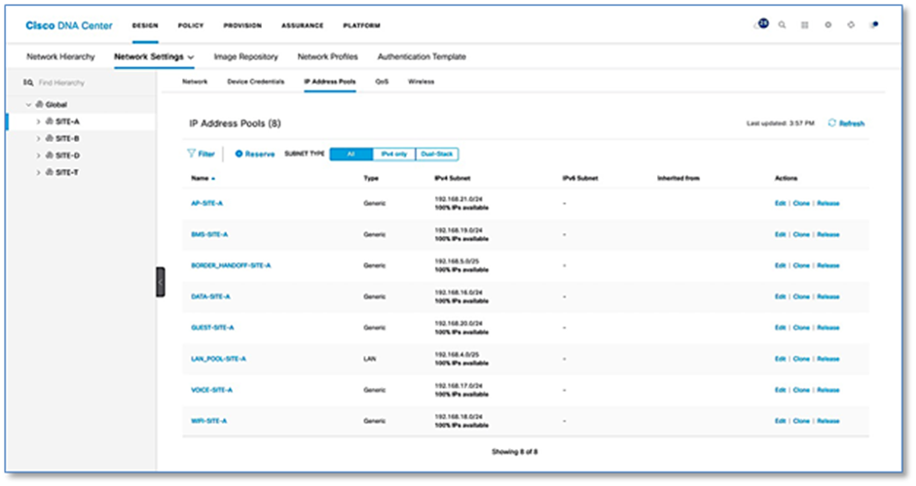
Task: Click the search magnifier icon in header
Action: pyautogui.click(x=782, y=25)
